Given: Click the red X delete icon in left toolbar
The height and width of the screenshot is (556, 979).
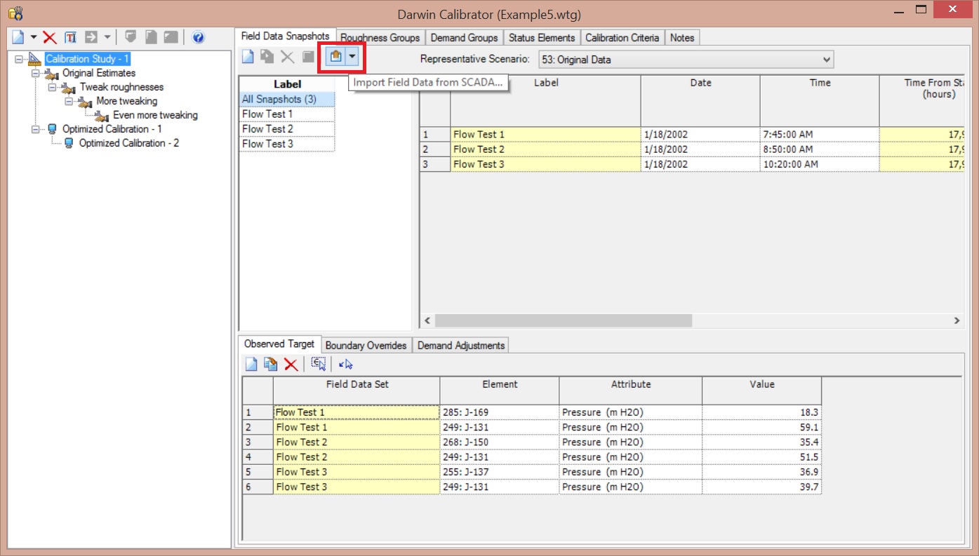Looking at the screenshot, I should (50, 38).
